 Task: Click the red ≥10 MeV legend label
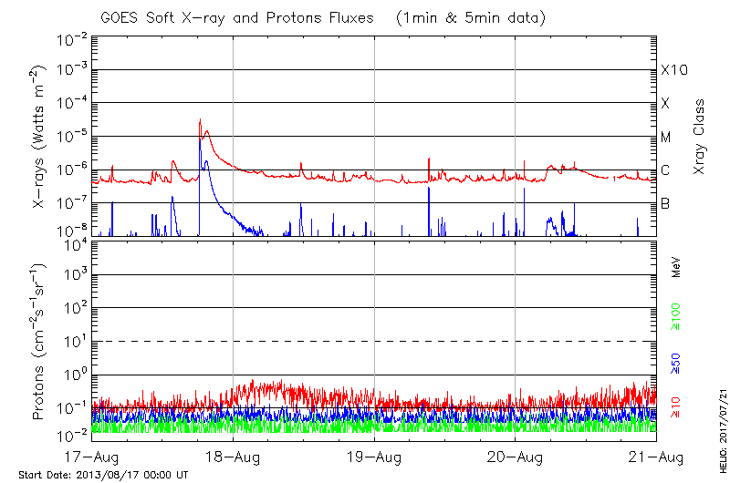[x=675, y=407]
